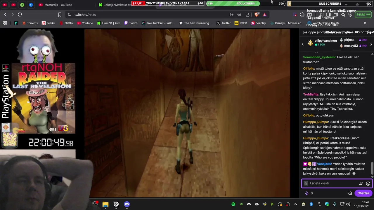Open TreMisfits chat username

pyautogui.click(x=311, y=94)
